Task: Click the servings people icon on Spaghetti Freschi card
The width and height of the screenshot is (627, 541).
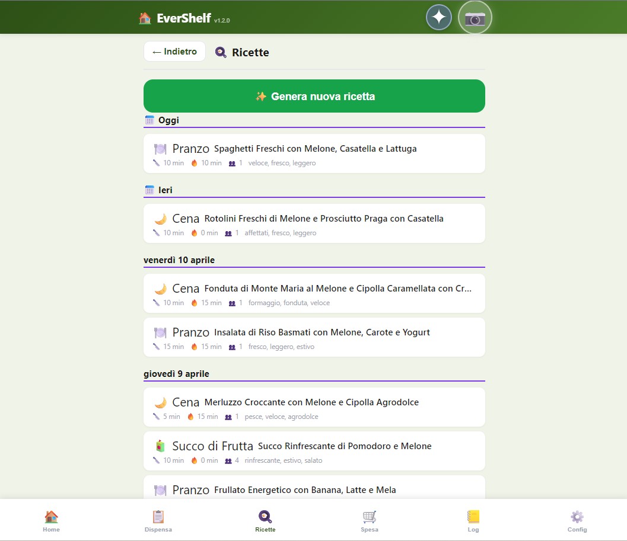Action: point(232,164)
